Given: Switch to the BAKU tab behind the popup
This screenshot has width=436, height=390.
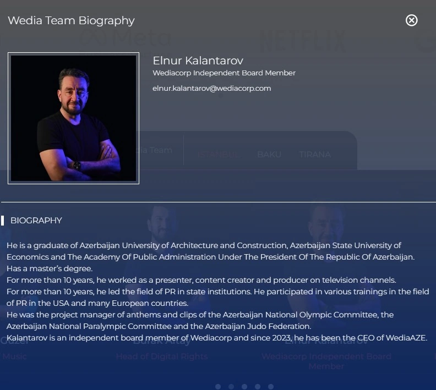Looking at the screenshot, I should point(269,155).
